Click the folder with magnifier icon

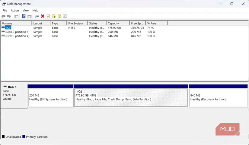[x=59, y=16]
